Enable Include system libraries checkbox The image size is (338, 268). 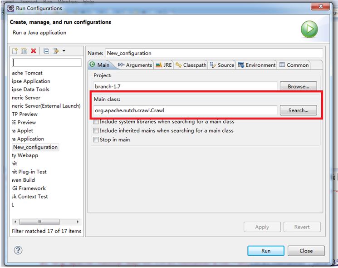(x=96, y=121)
